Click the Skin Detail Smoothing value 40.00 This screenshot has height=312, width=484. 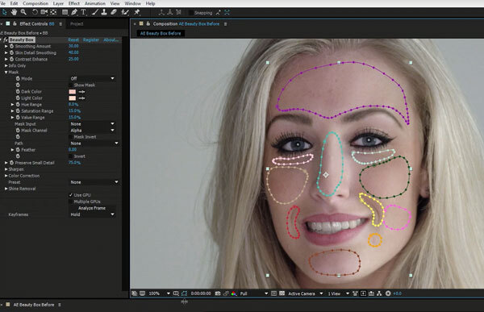[73, 52]
